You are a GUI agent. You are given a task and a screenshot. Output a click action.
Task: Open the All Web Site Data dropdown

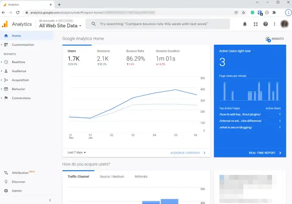click(x=60, y=25)
